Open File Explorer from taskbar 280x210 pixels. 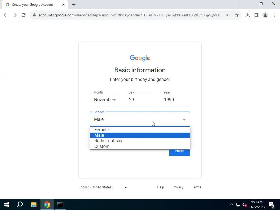33,205
